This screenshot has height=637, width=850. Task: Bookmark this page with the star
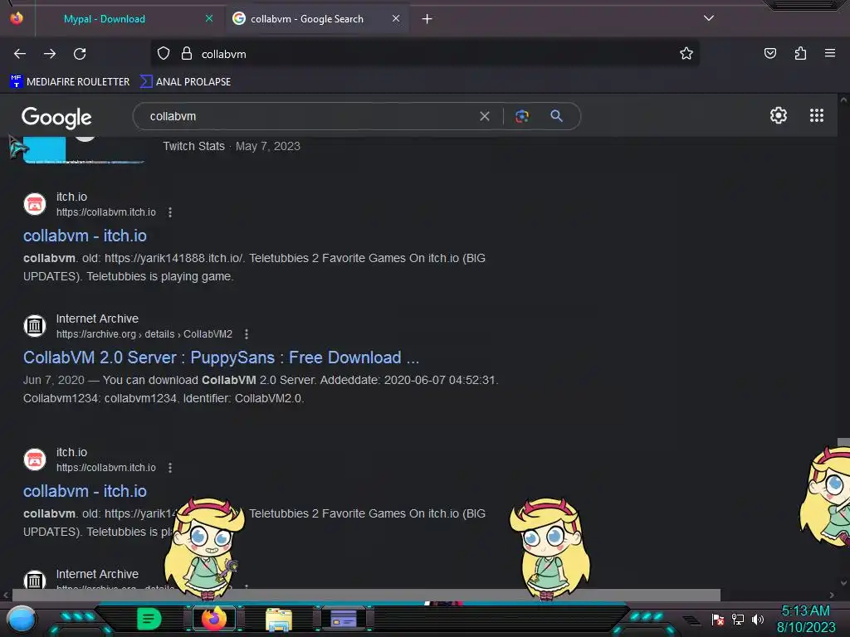pos(686,53)
